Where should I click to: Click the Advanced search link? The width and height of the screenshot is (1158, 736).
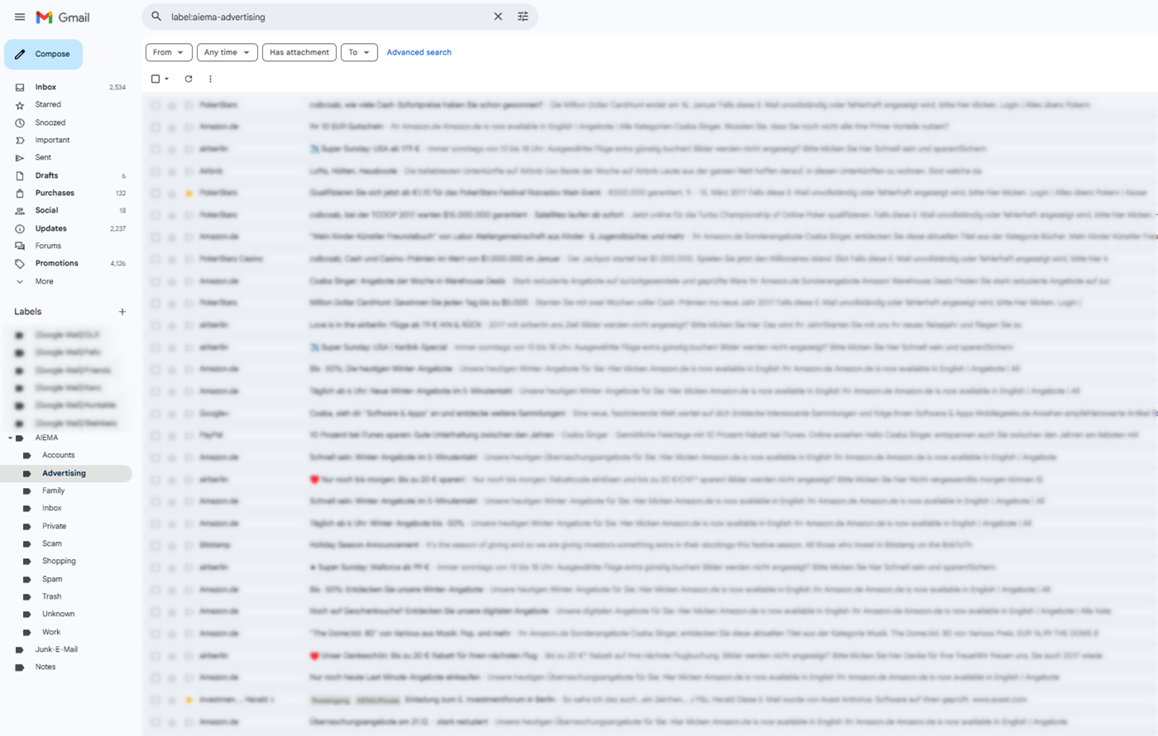click(419, 52)
